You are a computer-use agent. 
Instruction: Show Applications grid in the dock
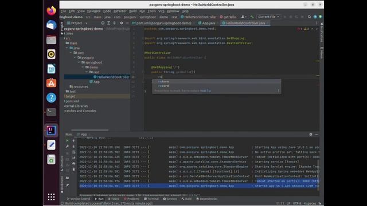pos(51,197)
